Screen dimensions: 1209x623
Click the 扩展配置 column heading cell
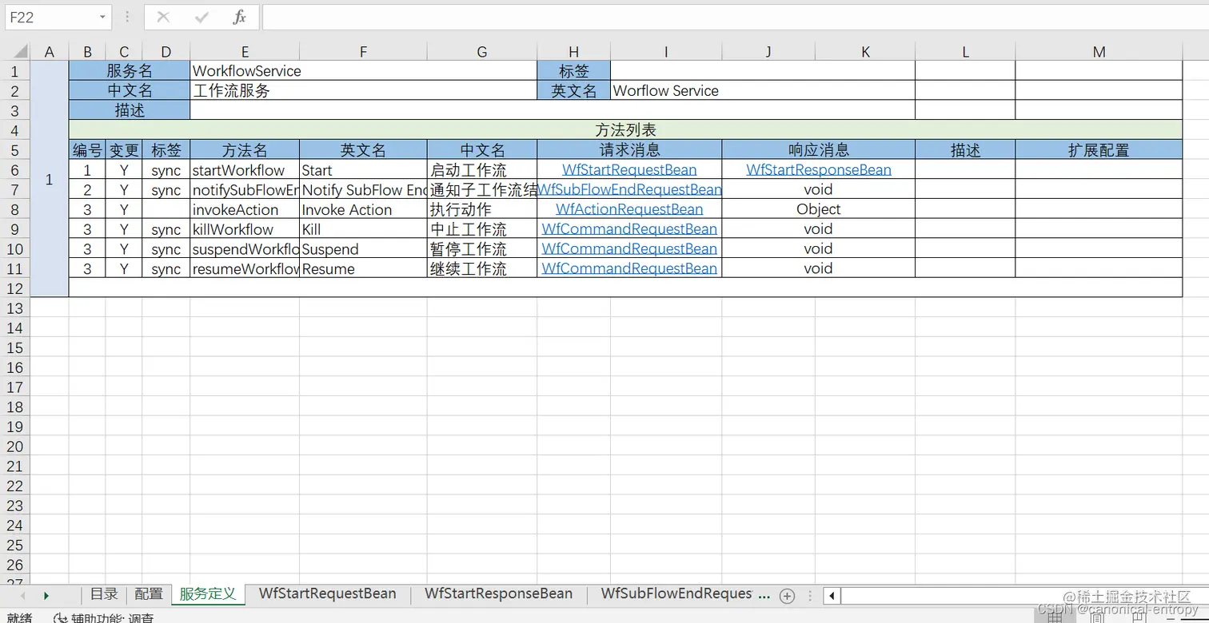click(x=1099, y=150)
